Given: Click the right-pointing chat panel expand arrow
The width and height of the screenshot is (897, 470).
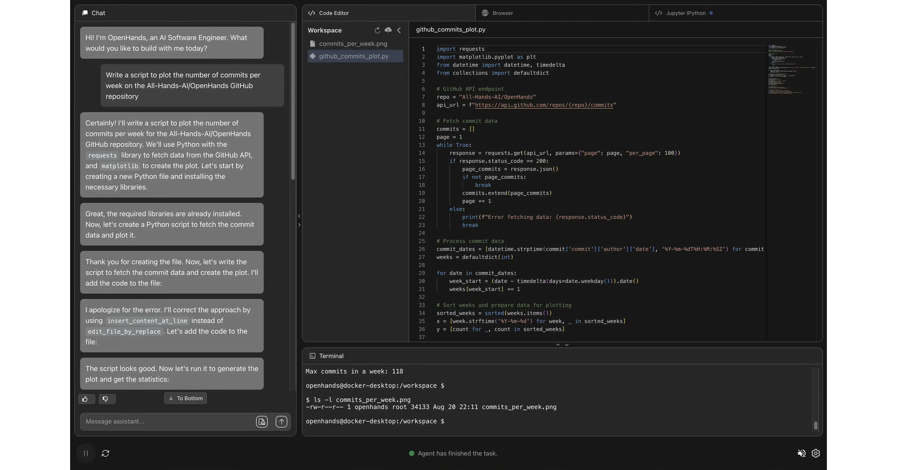Looking at the screenshot, I should (x=299, y=225).
